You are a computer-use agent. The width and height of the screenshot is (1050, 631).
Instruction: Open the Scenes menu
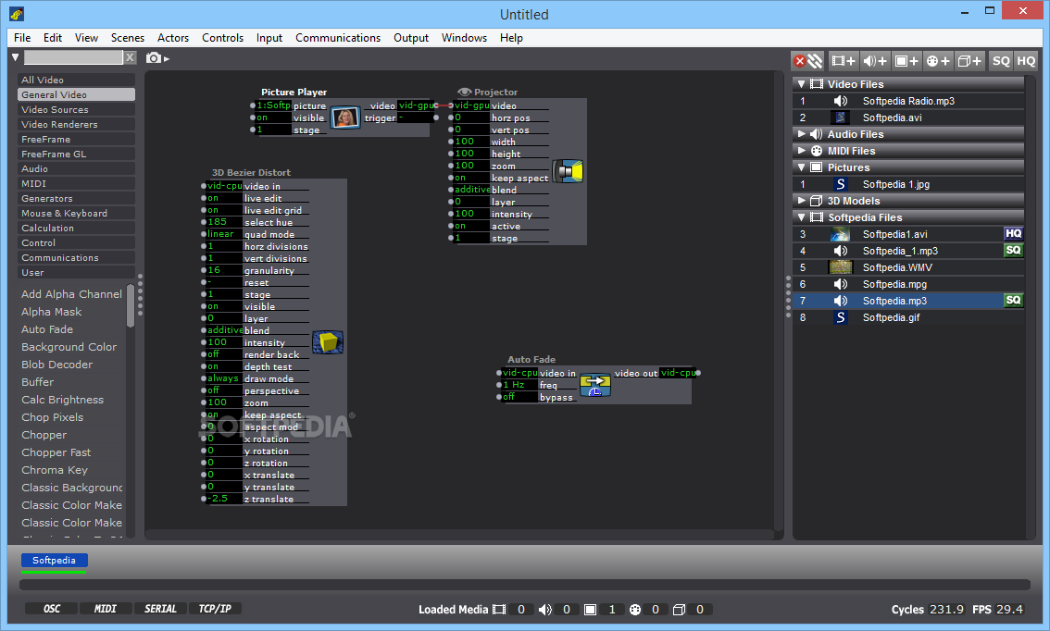pos(127,38)
